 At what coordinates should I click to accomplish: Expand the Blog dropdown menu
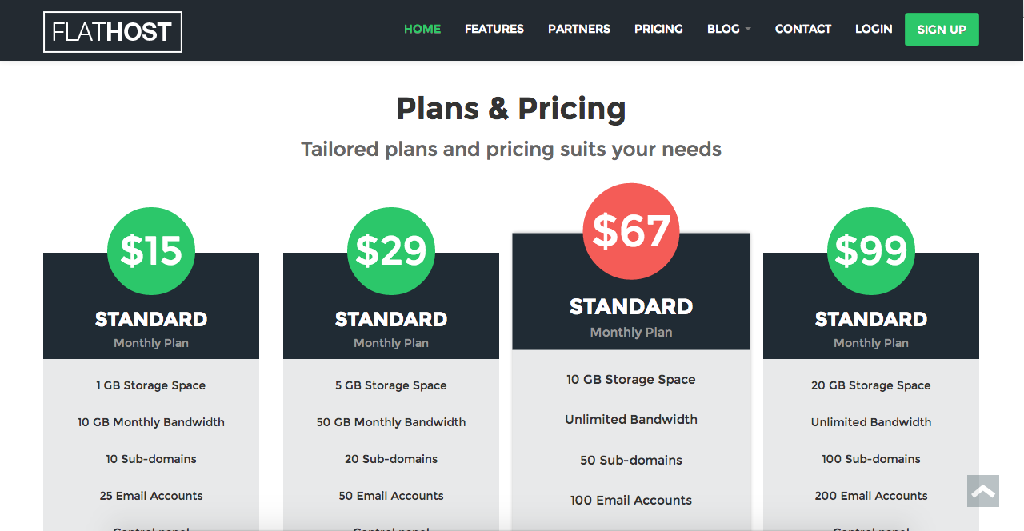coord(728,29)
